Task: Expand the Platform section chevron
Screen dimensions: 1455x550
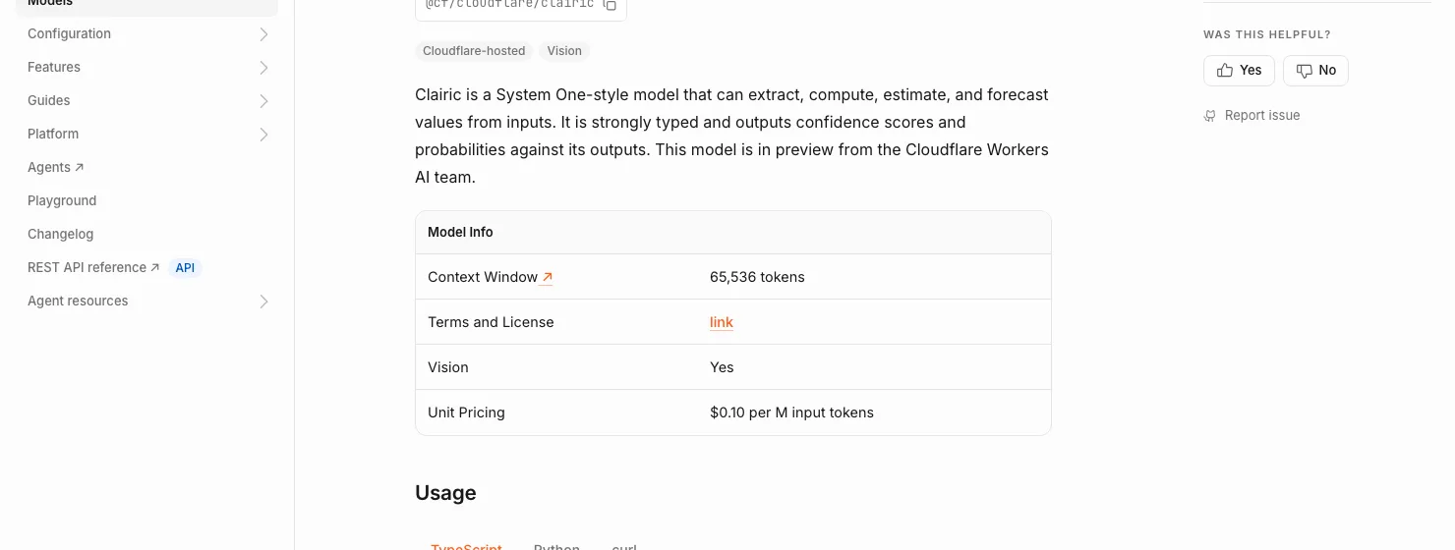Action: 263,135
